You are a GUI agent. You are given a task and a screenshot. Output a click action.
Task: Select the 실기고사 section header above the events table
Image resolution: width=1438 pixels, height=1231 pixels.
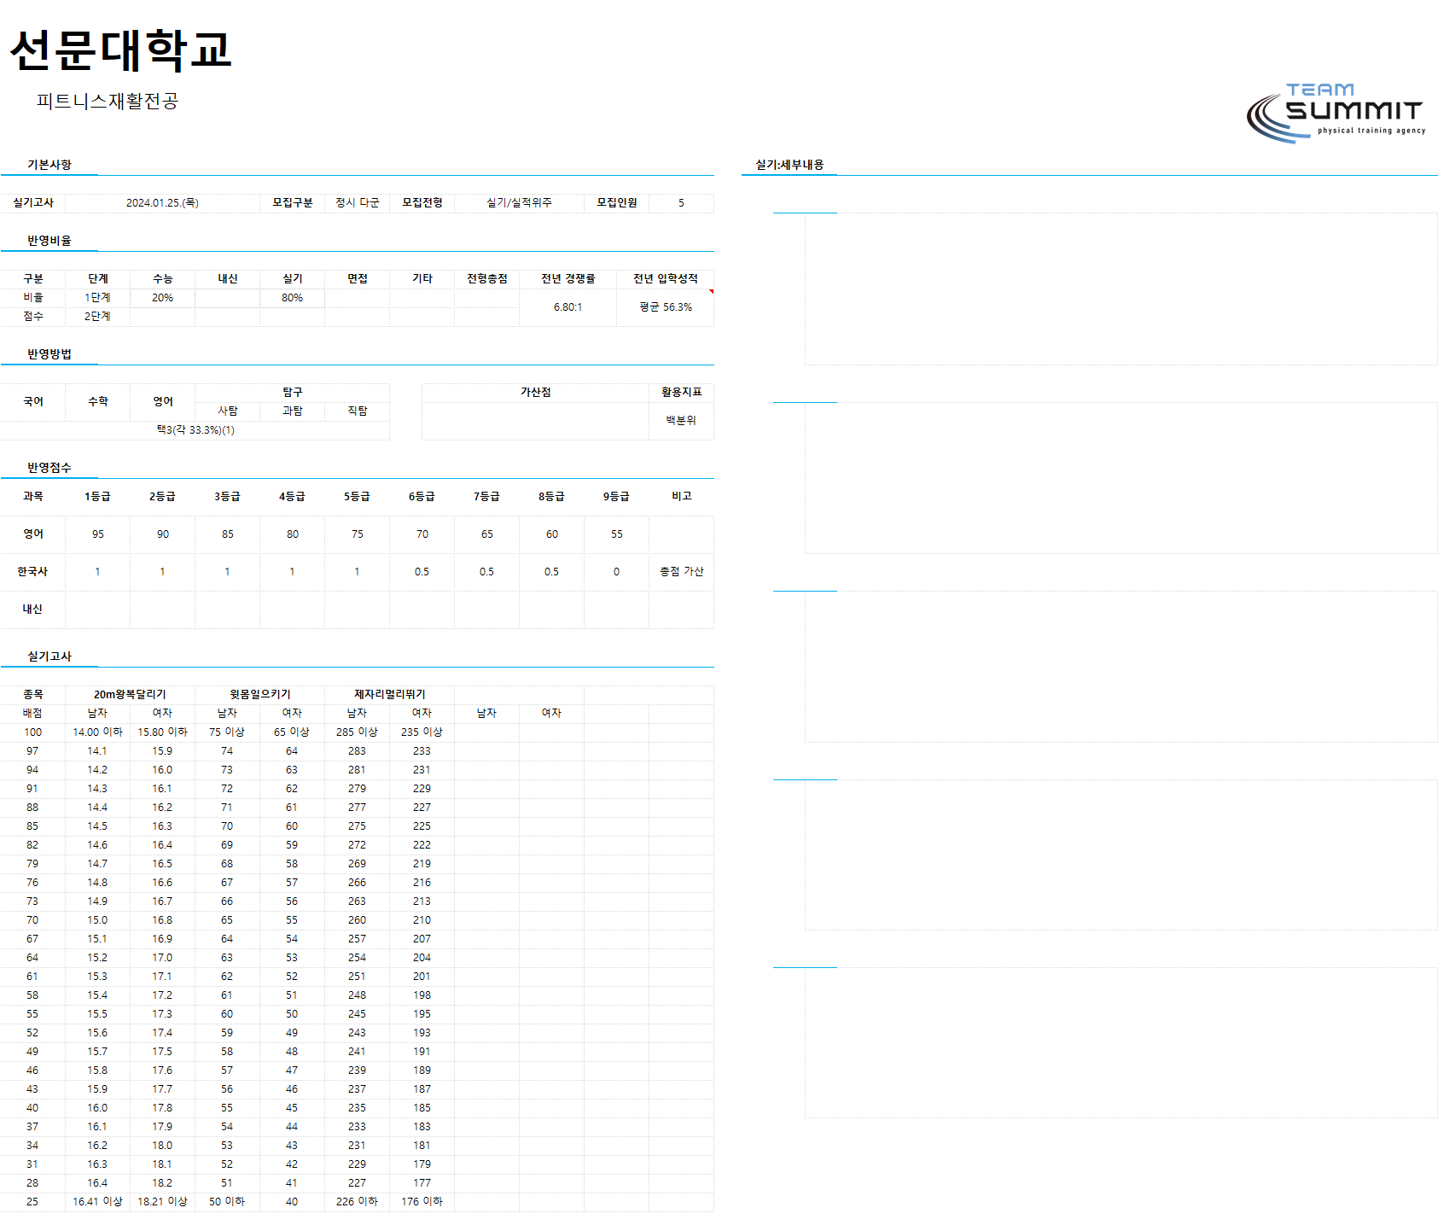(x=49, y=656)
